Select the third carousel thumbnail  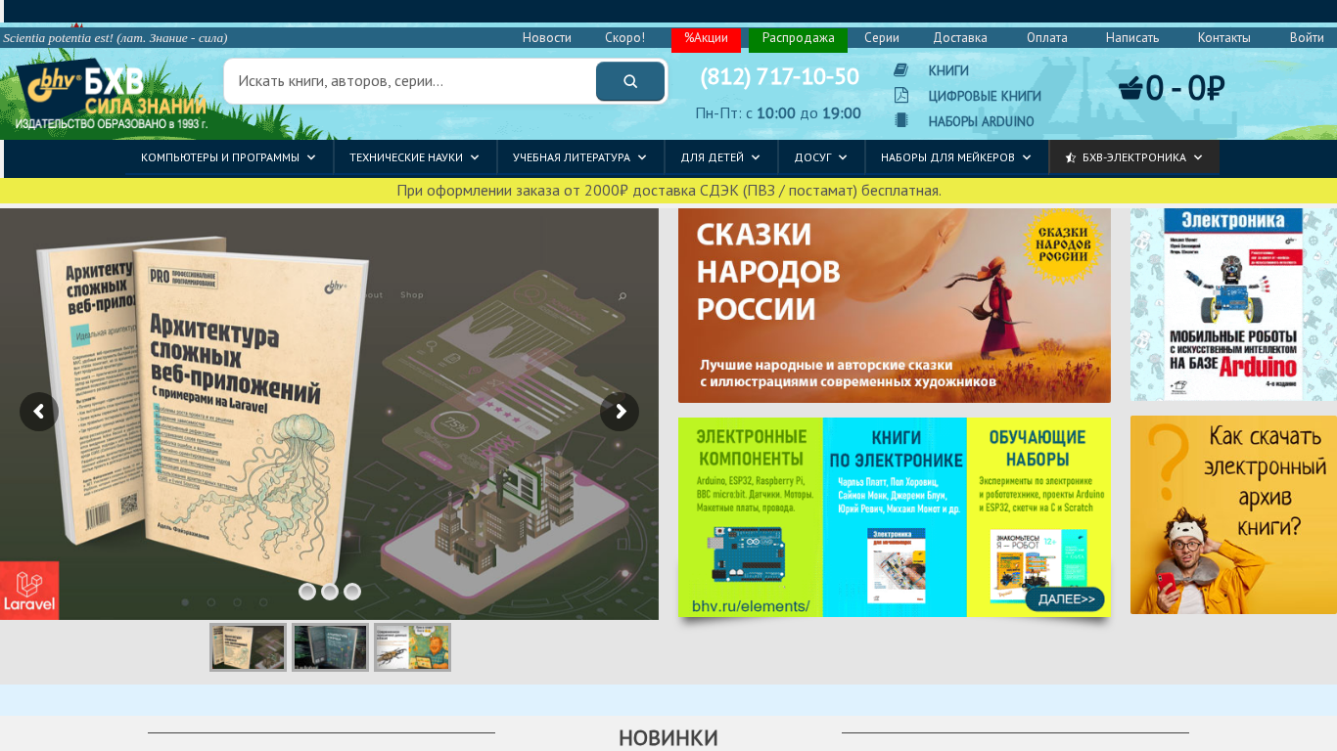(x=412, y=647)
